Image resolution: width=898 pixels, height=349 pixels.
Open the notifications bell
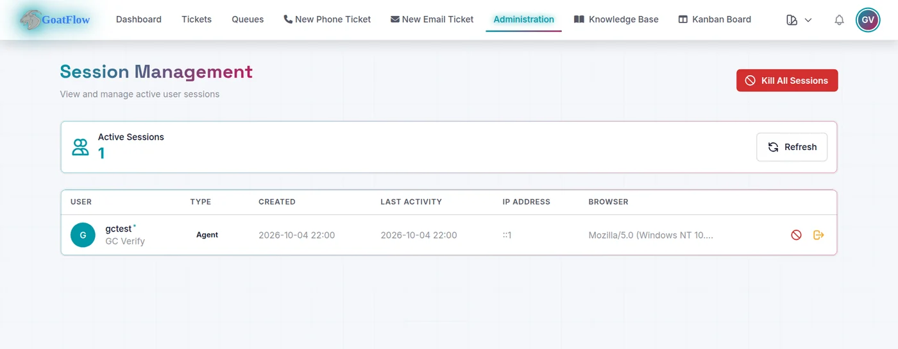pos(839,20)
